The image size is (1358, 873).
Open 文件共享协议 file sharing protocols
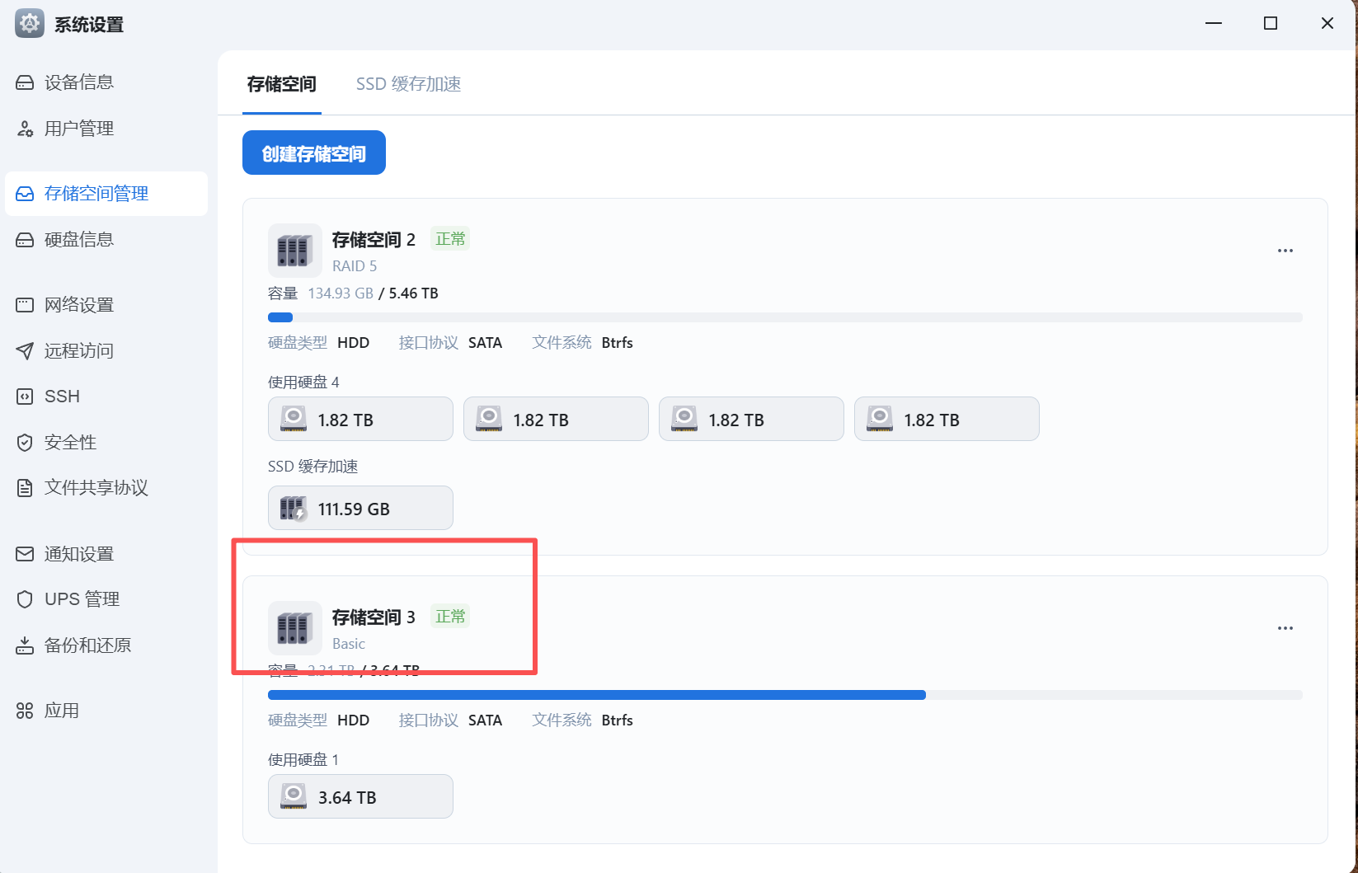(x=96, y=488)
